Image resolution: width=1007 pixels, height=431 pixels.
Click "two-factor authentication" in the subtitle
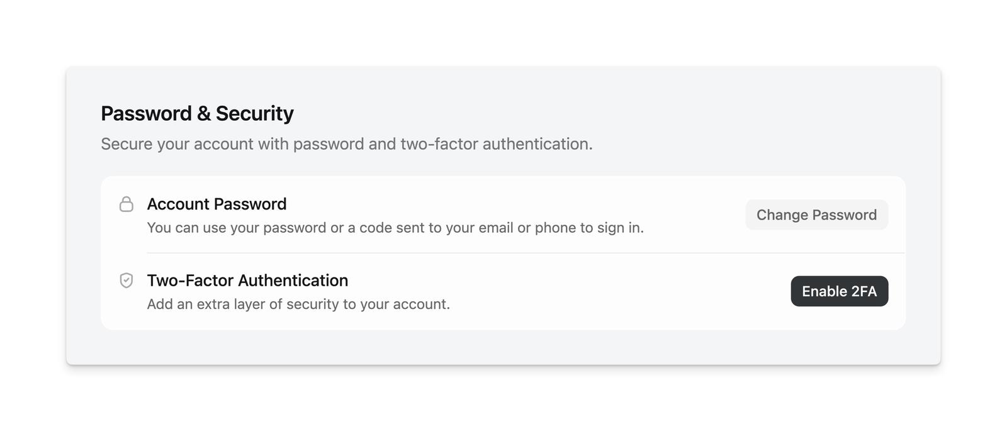496,144
